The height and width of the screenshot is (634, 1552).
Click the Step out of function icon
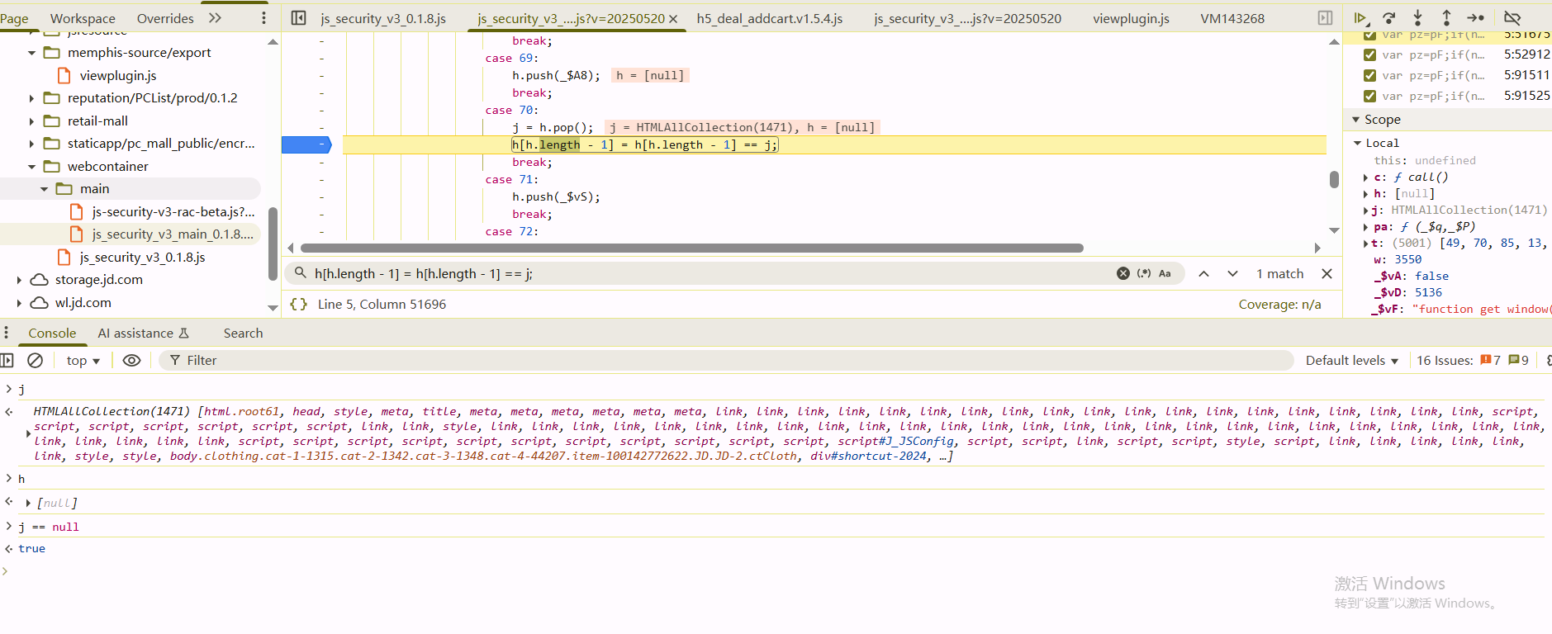(x=1446, y=18)
